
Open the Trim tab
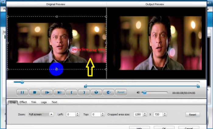(34, 102)
